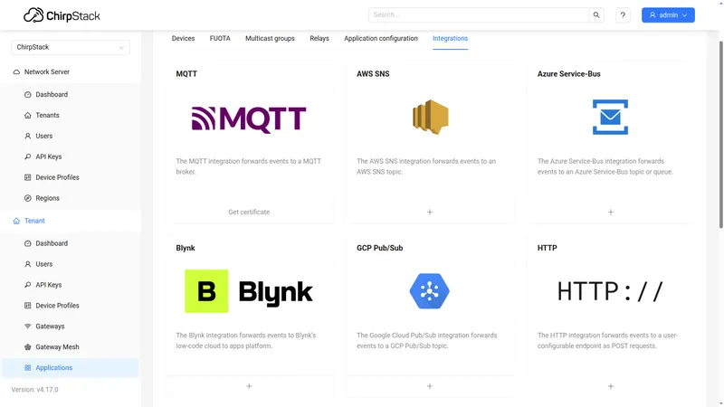Image resolution: width=724 pixels, height=407 pixels.
Task: Click the GCP Pub/Sub card title
Action: pos(379,248)
